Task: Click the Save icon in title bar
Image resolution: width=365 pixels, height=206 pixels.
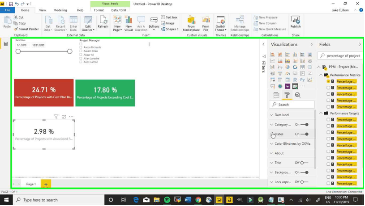Action: (11, 4)
